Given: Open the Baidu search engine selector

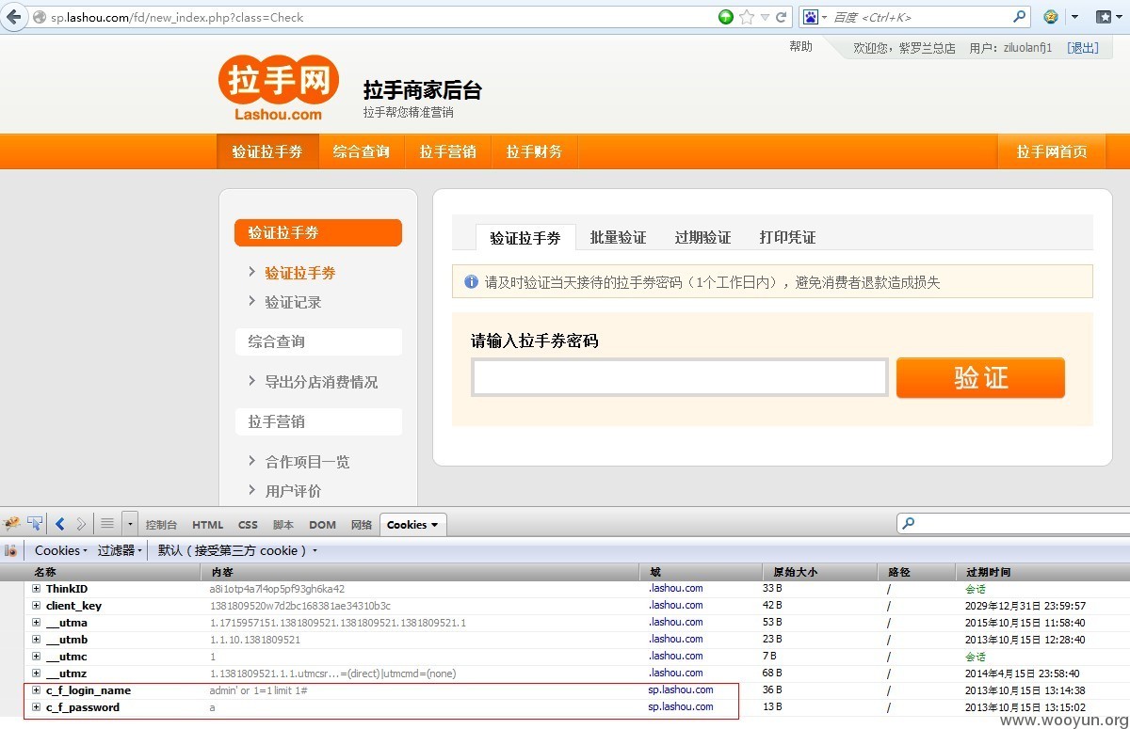Looking at the screenshot, I should 814,17.
